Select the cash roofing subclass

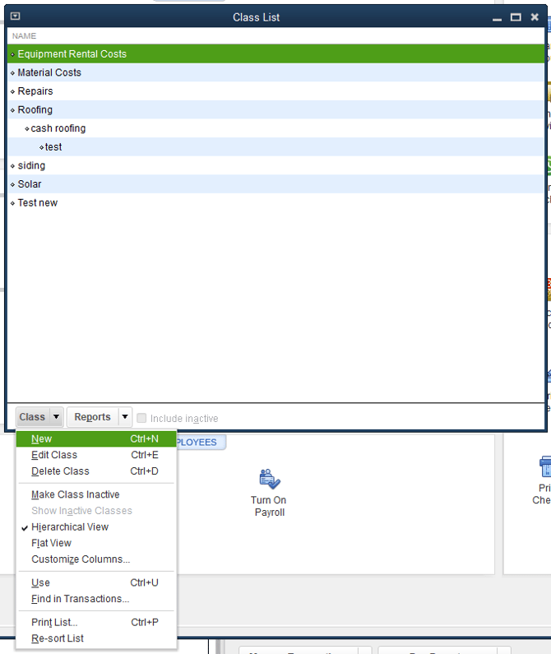point(58,128)
